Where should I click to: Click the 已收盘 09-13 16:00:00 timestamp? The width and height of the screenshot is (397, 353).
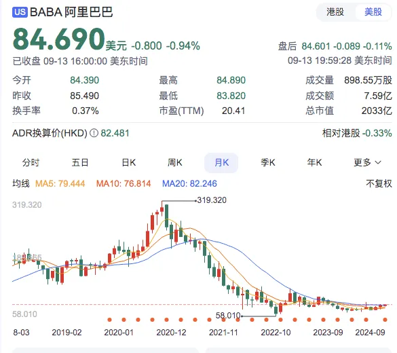(80, 61)
